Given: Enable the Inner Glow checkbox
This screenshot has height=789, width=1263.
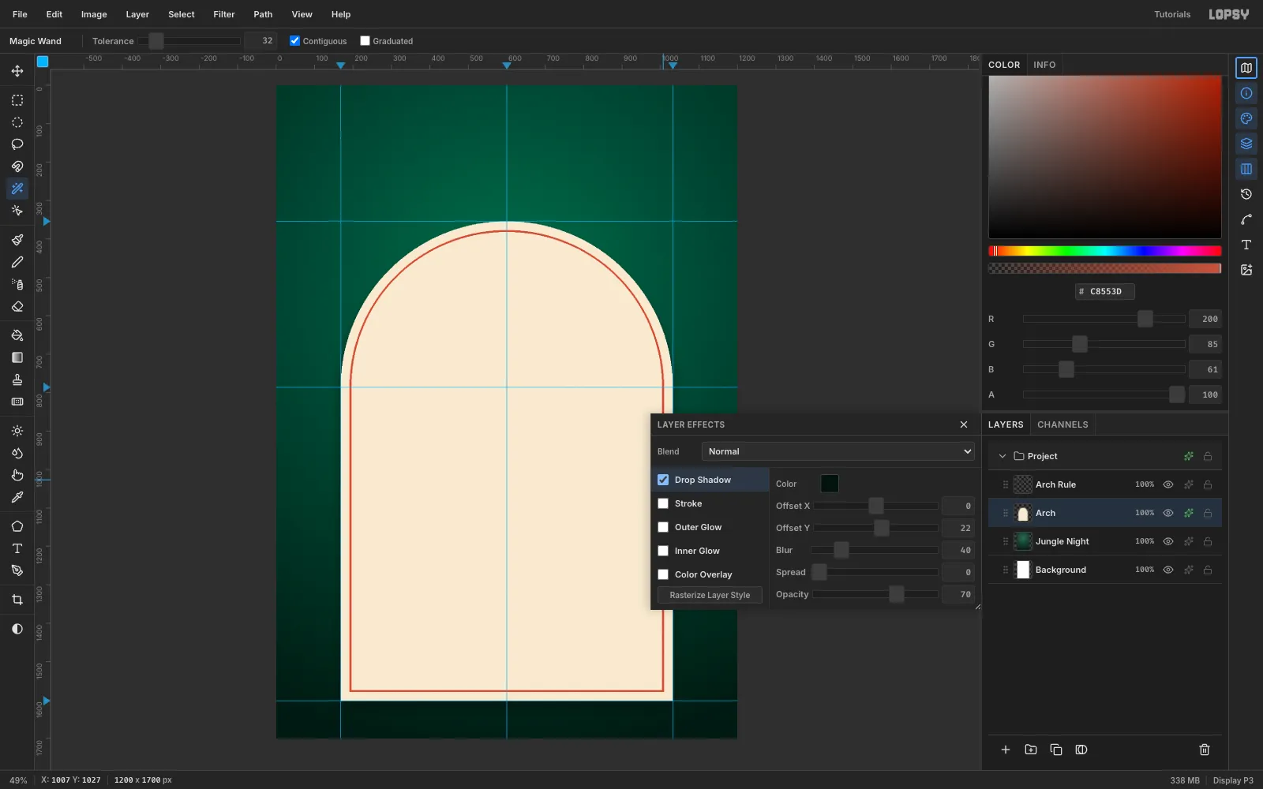Looking at the screenshot, I should pos(663,551).
